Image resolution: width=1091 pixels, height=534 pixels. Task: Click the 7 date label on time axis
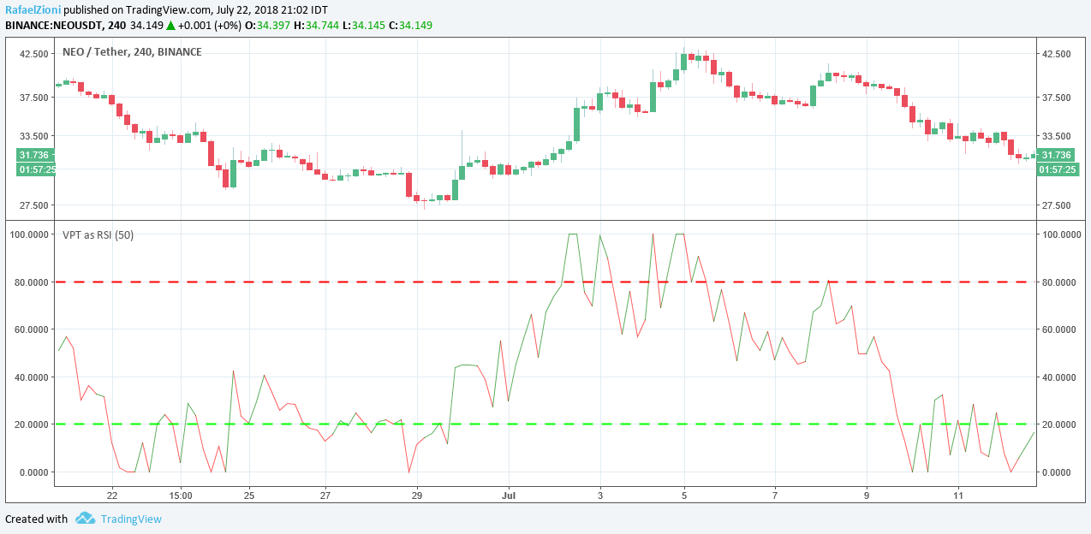775,495
